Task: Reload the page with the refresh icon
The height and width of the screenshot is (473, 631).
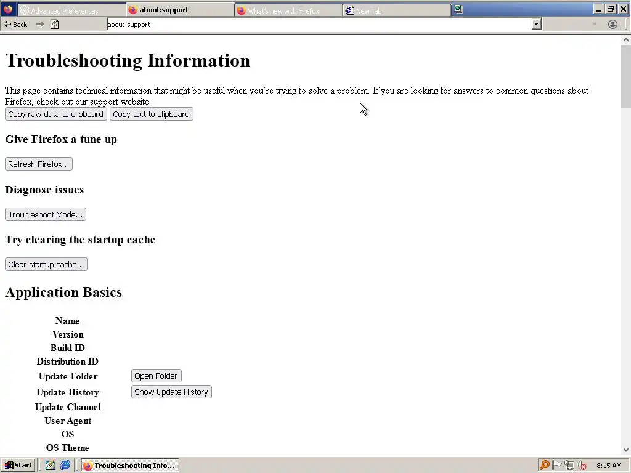Action: point(55,25)
